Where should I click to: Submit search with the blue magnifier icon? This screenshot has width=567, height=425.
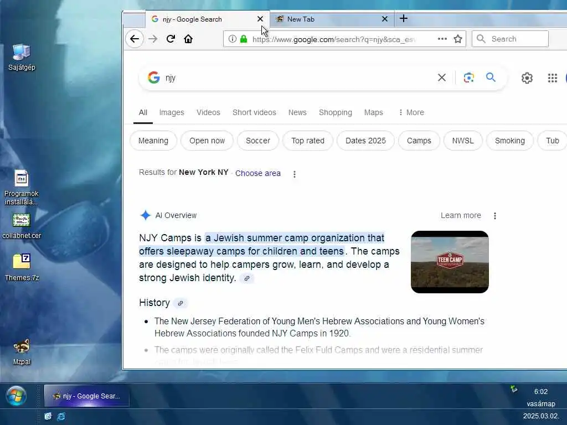click(491, 77)
